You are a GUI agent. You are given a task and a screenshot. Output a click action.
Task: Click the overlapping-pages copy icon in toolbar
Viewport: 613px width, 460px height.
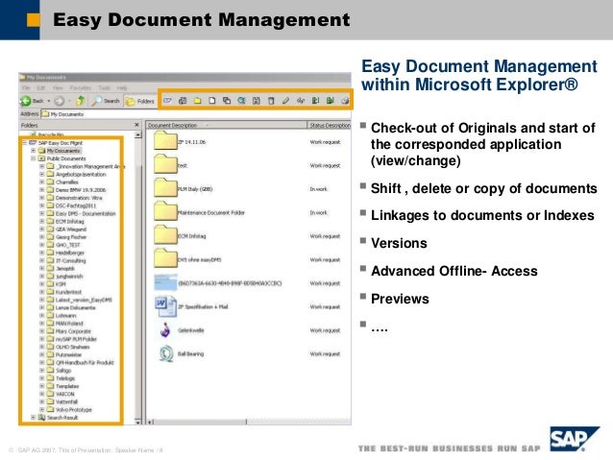click(x=227, y=101)
